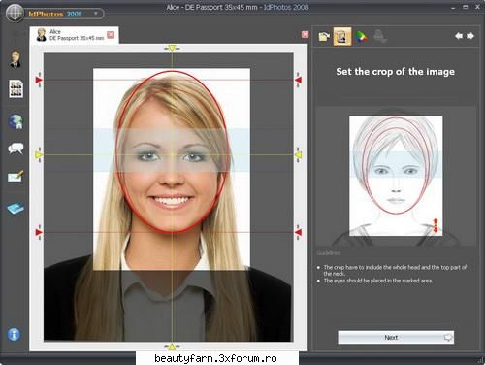Click the sketch face guideline preview image
485x365 pixels.
(x=396, y=176)
